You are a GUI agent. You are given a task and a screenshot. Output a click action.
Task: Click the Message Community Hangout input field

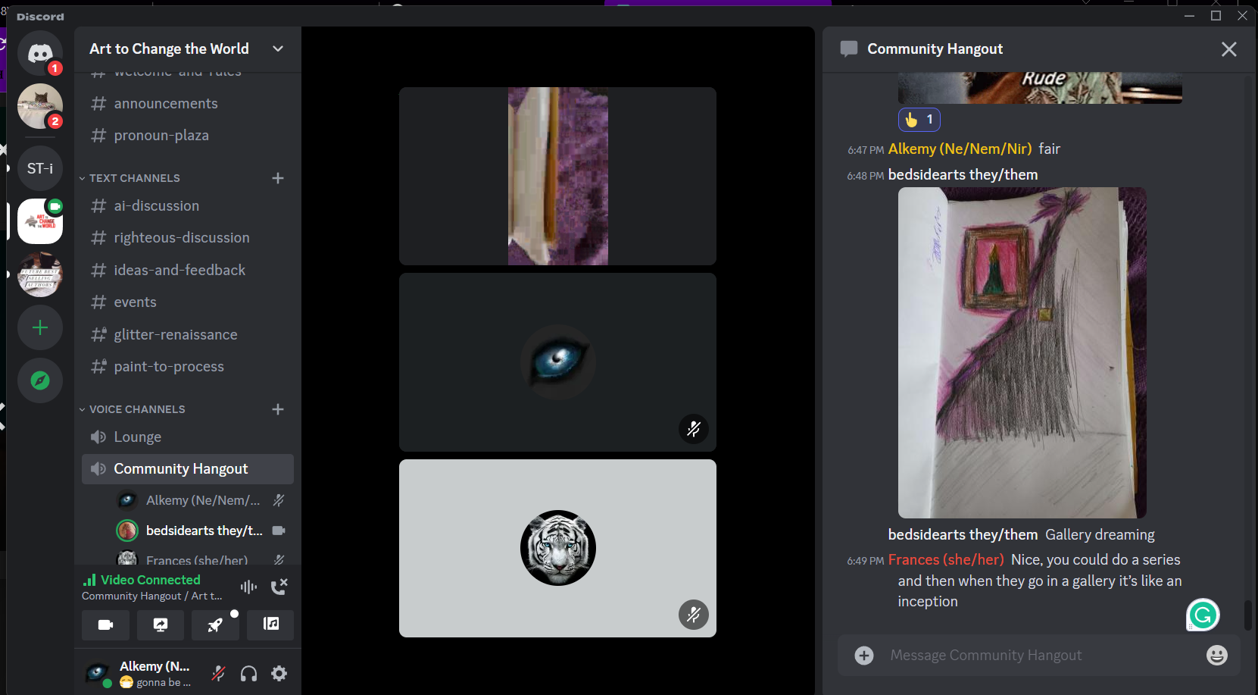tap(1038, 655)
